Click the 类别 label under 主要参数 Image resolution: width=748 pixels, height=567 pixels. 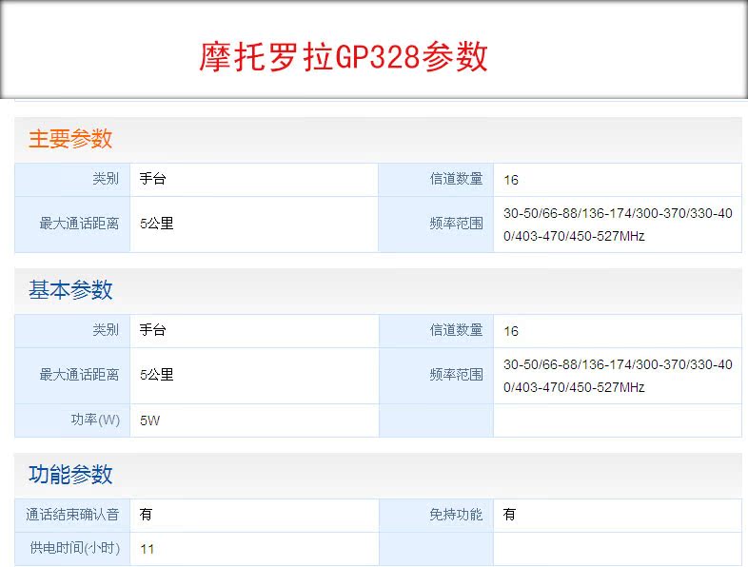click(x=106, y=179)
